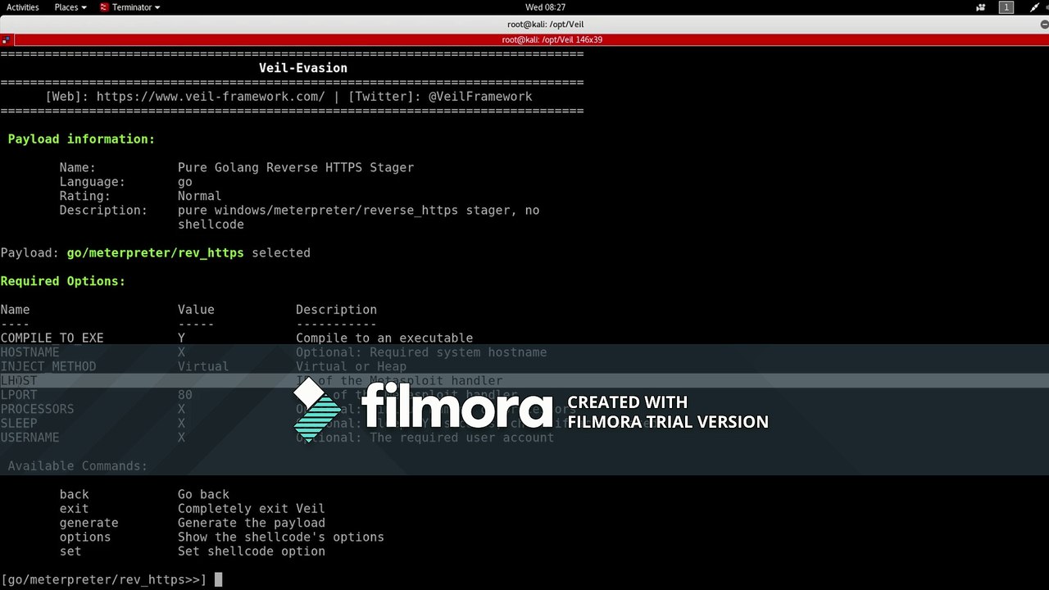Click the screen recording camera indicator

[981, 7]
